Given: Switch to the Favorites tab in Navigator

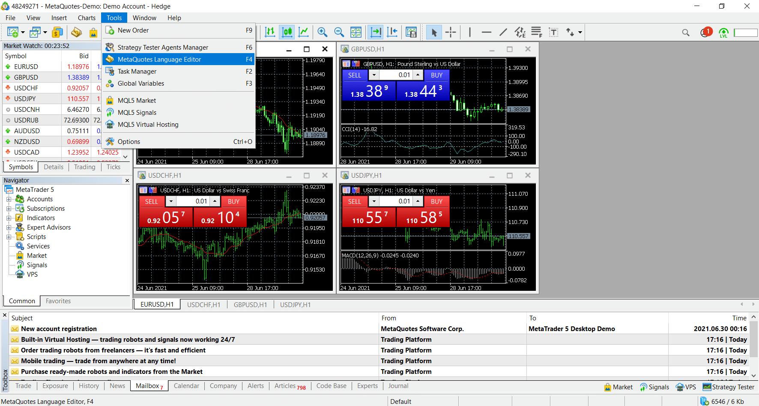Looking at the screenshot, I should (58, 301).
